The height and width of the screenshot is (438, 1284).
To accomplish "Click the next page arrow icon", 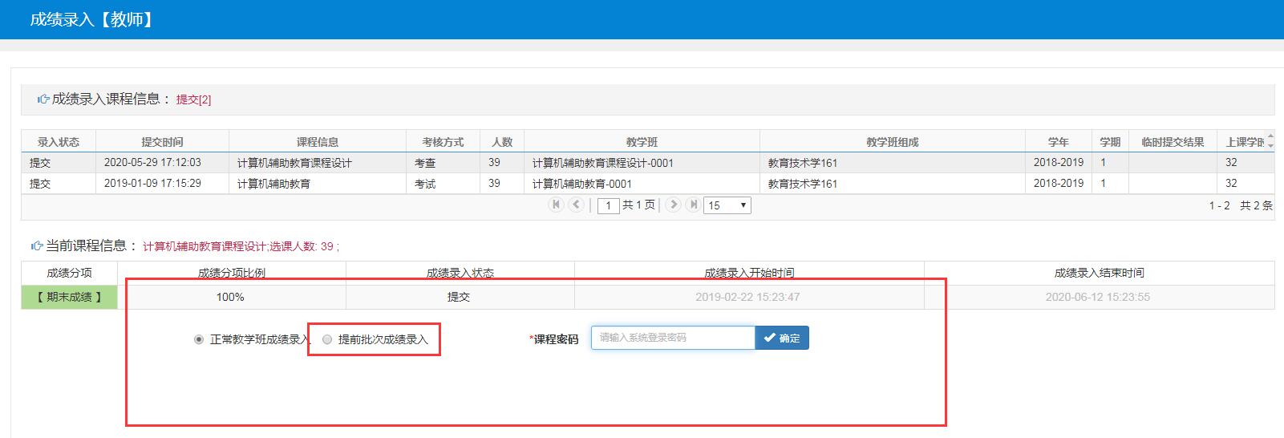I will click(674, 205).
